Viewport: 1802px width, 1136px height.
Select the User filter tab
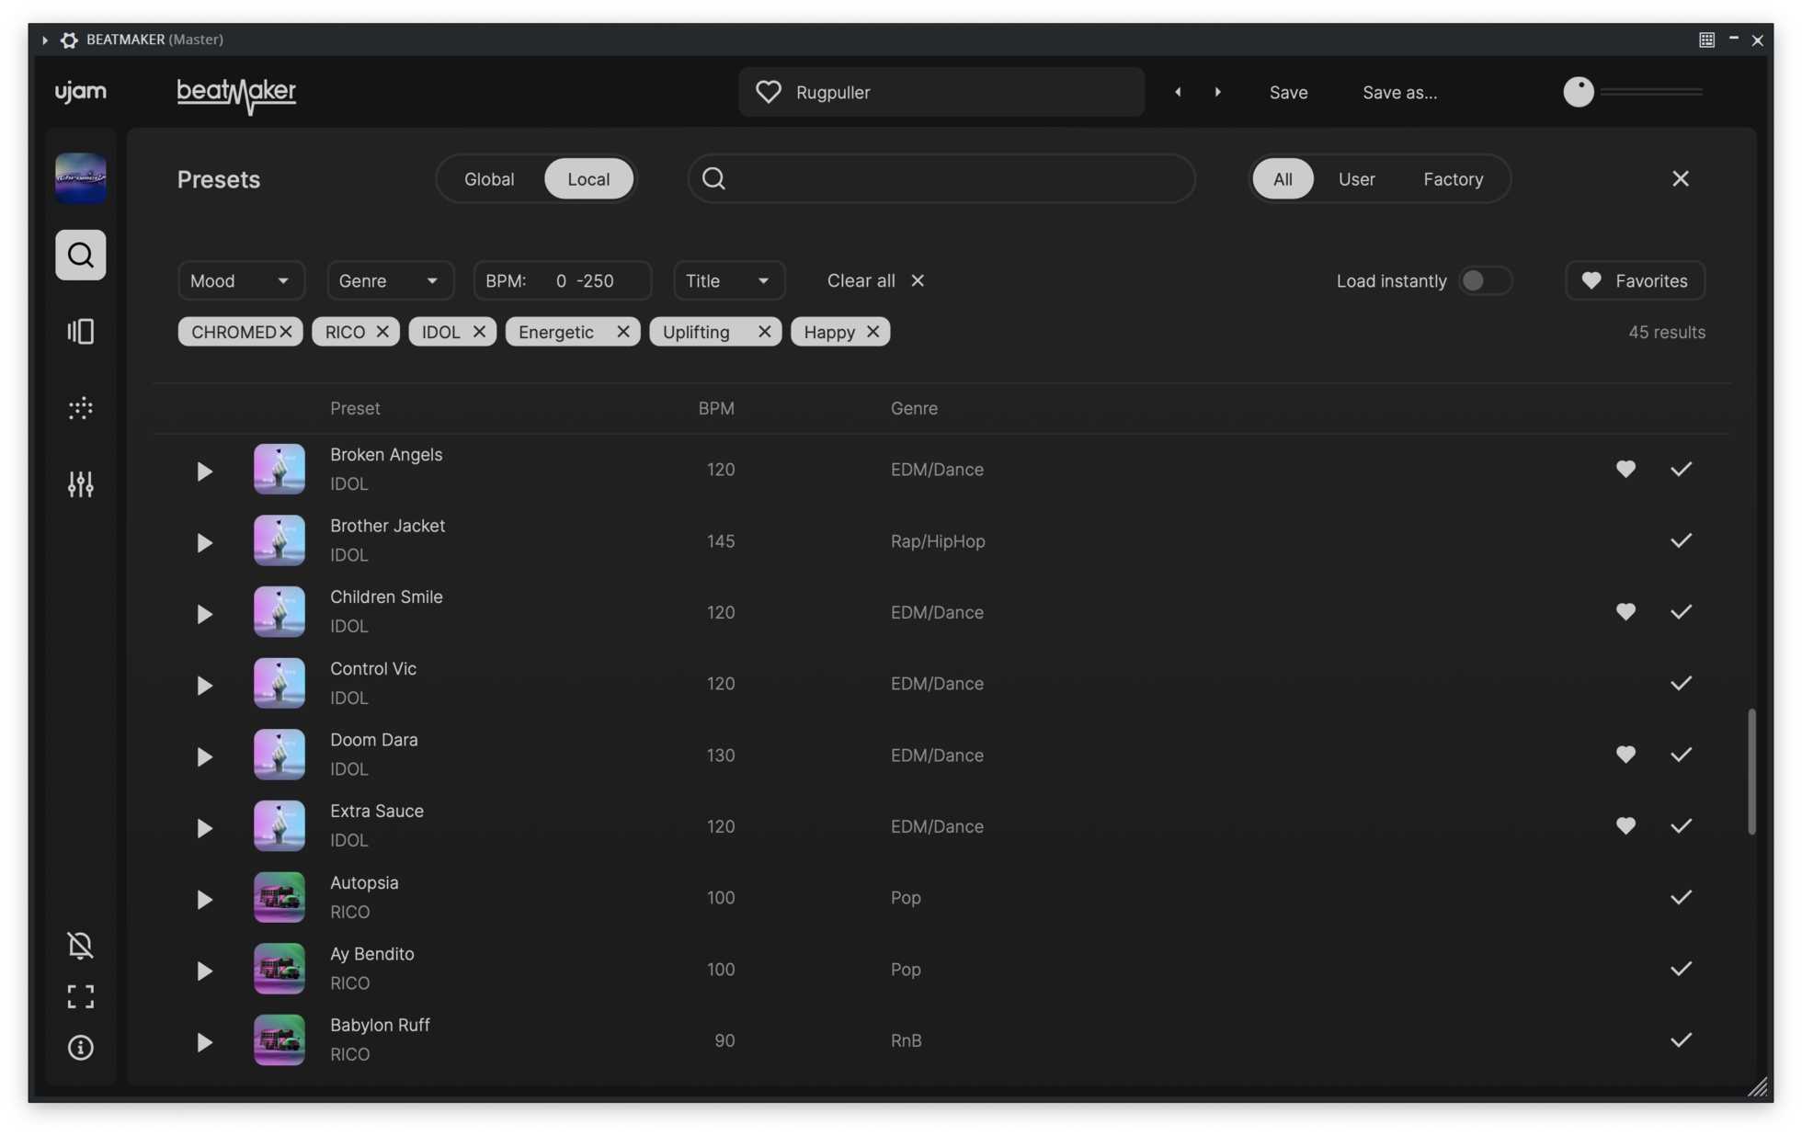[1356, 178]
